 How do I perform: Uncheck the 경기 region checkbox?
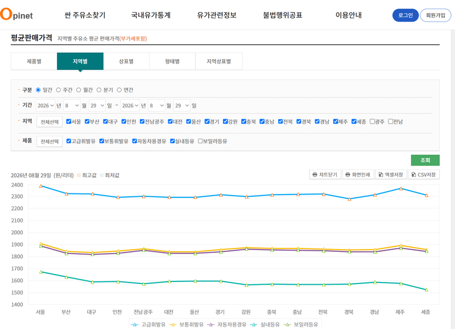pos(207,121)
